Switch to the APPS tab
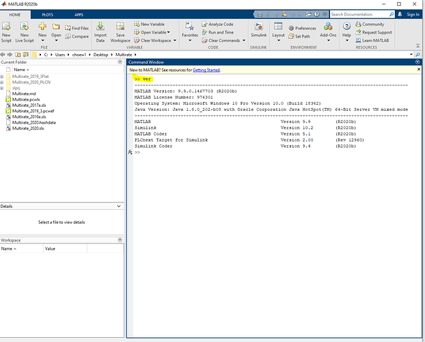The width and height of the screenshot is (425, 342). pos(79,14)
